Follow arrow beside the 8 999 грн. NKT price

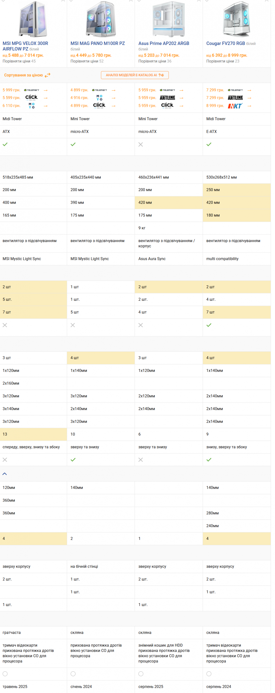click(249, 106)
